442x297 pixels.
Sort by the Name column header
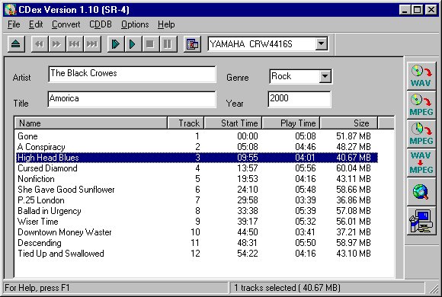tap(91, 123)
